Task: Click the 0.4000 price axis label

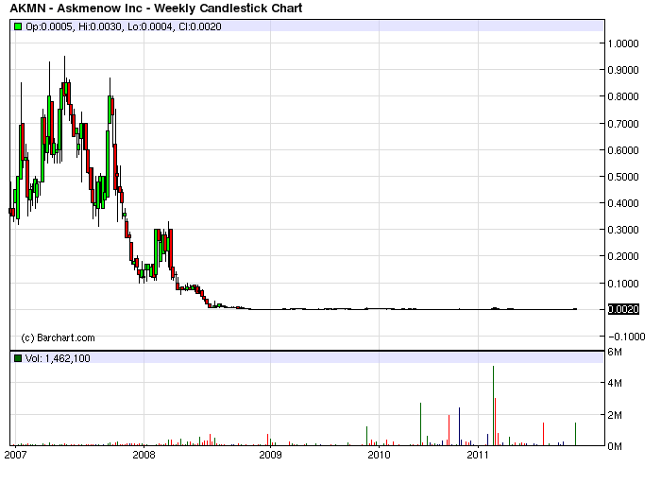Action: coord(623,203)
